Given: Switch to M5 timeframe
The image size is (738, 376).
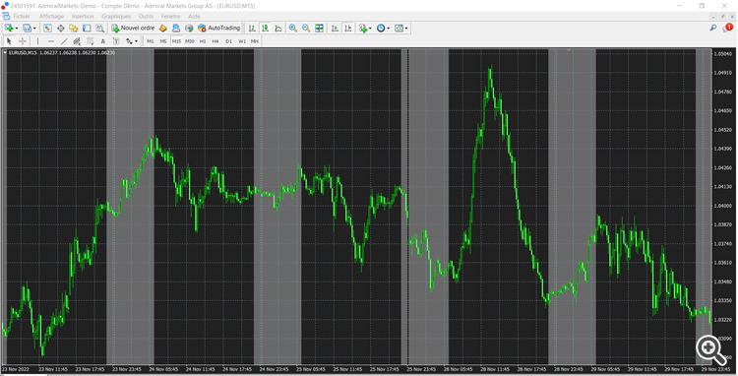Looking at the screenshot, I should pos(163,41).
